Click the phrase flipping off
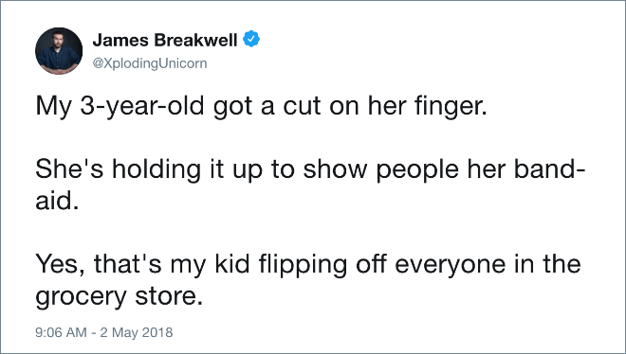 coord(322,264)
